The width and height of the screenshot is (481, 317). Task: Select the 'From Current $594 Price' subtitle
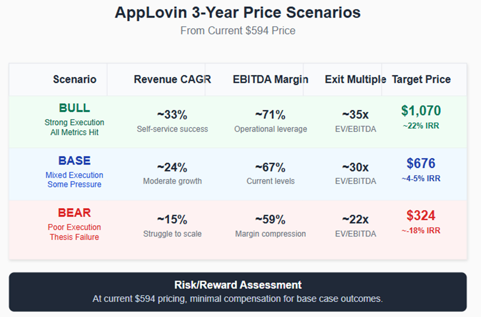click(238, 30)
